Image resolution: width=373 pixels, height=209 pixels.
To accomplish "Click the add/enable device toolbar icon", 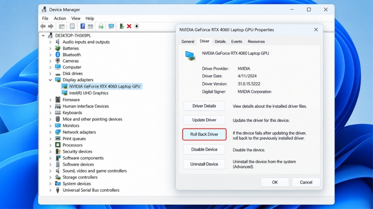I will coord(122,26).
